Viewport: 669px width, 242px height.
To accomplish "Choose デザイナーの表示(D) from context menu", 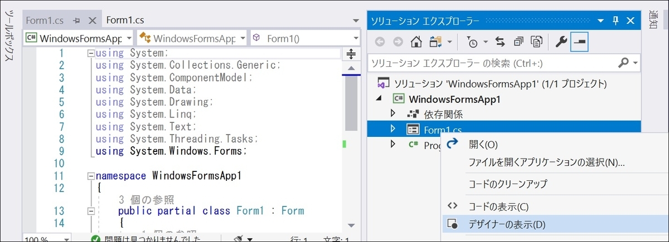I will coord(555,224).
